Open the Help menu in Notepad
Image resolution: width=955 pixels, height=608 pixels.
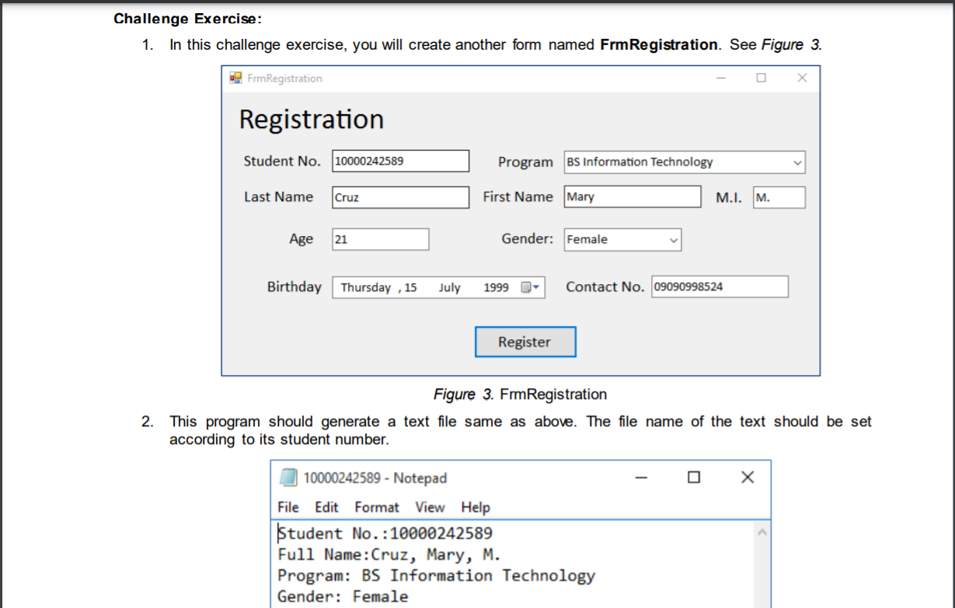coord(476,507)
